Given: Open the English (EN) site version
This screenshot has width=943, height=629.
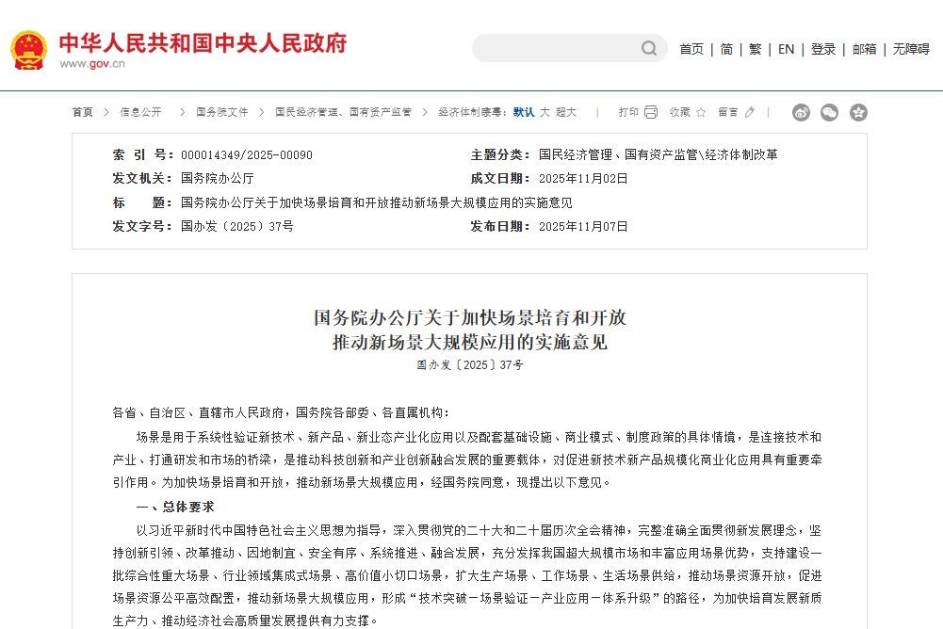Looking at the screenshot, I should click(x=786, y=49).
